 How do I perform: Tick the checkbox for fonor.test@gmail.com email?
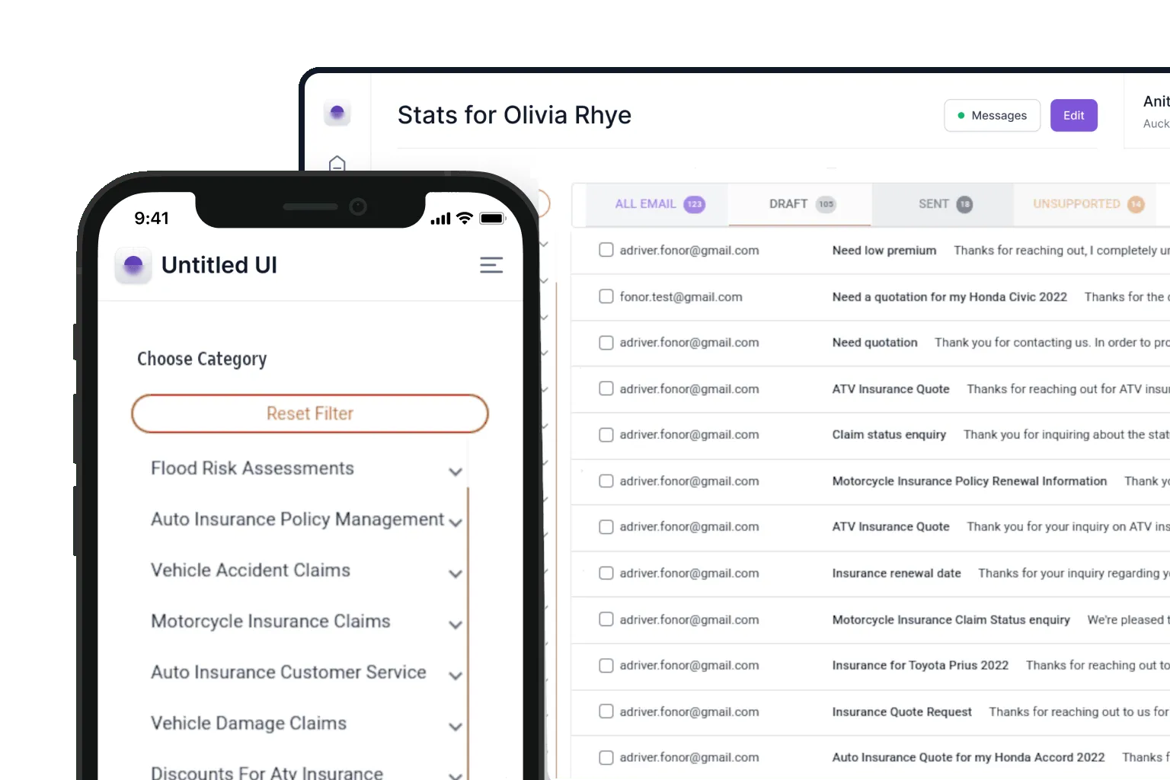tap(606, 296)
